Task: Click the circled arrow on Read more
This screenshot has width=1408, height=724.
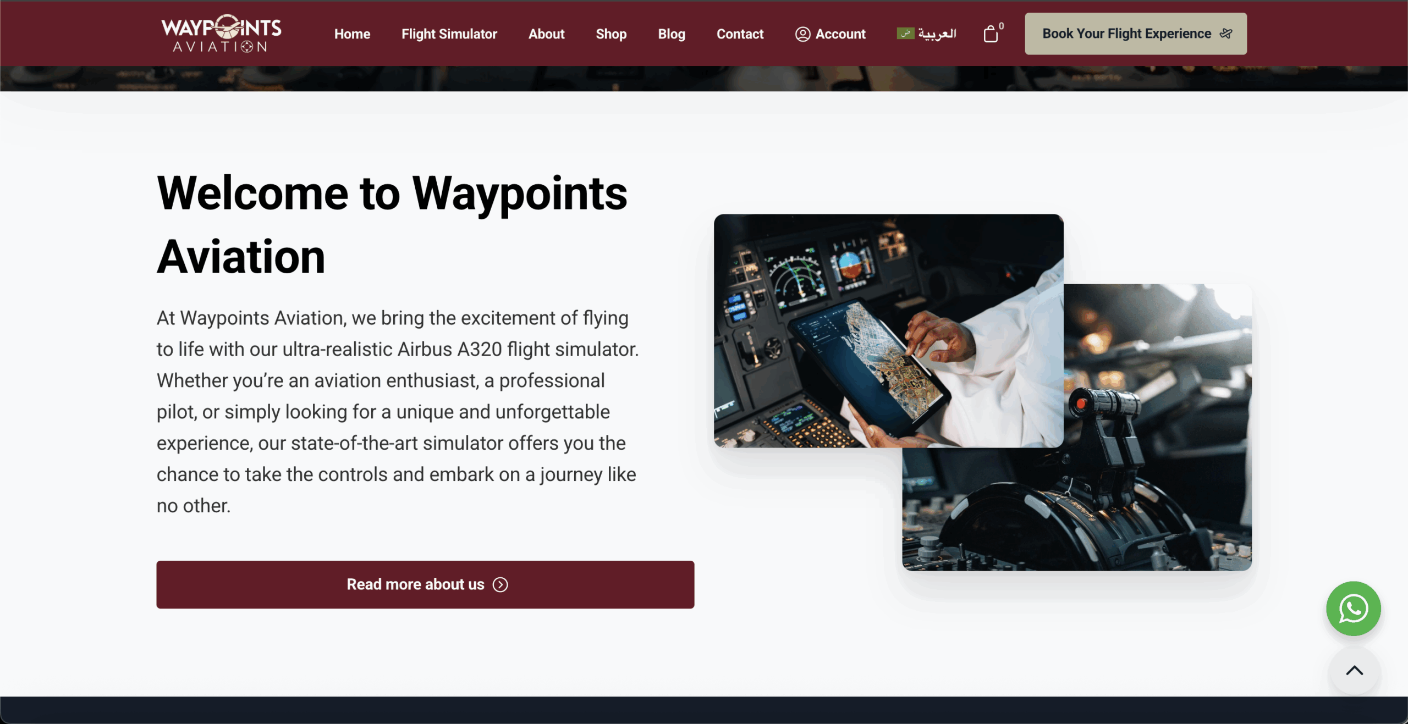Action: pyautogui.click(x=500, y=584)
